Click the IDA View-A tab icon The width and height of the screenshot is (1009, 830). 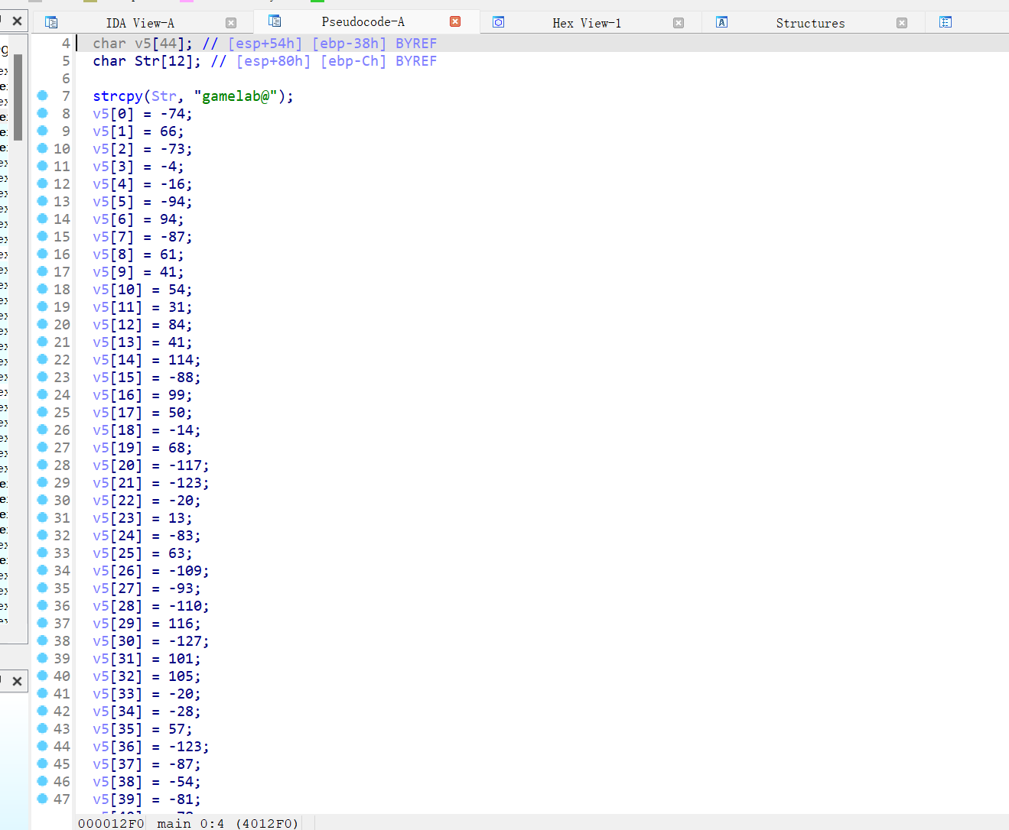pyautogui.click(x=51, y=22)
